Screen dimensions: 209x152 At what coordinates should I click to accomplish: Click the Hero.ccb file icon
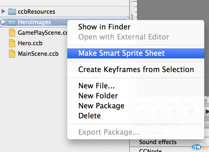coord(12,43)
